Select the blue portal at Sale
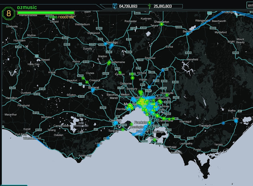Image resolution: width=253 pixels, height=186 pixels. [236, 121]
